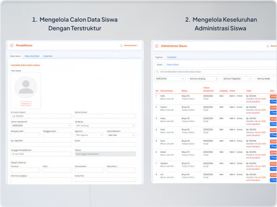277x207 pixels.
Task: Open hamburger menu beside Pendaftaran
Action: click(x=12, y=45)
